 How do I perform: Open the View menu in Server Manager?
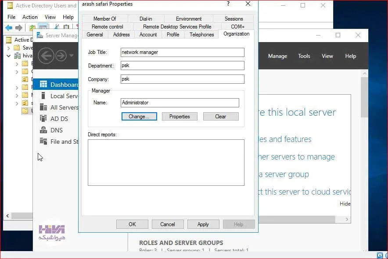tap(327, 56)
